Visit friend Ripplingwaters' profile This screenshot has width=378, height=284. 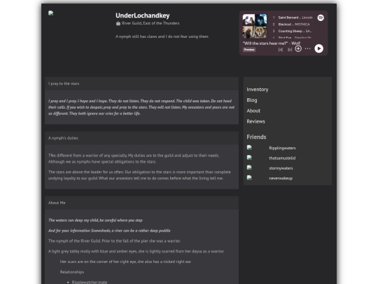click(282, 148)
